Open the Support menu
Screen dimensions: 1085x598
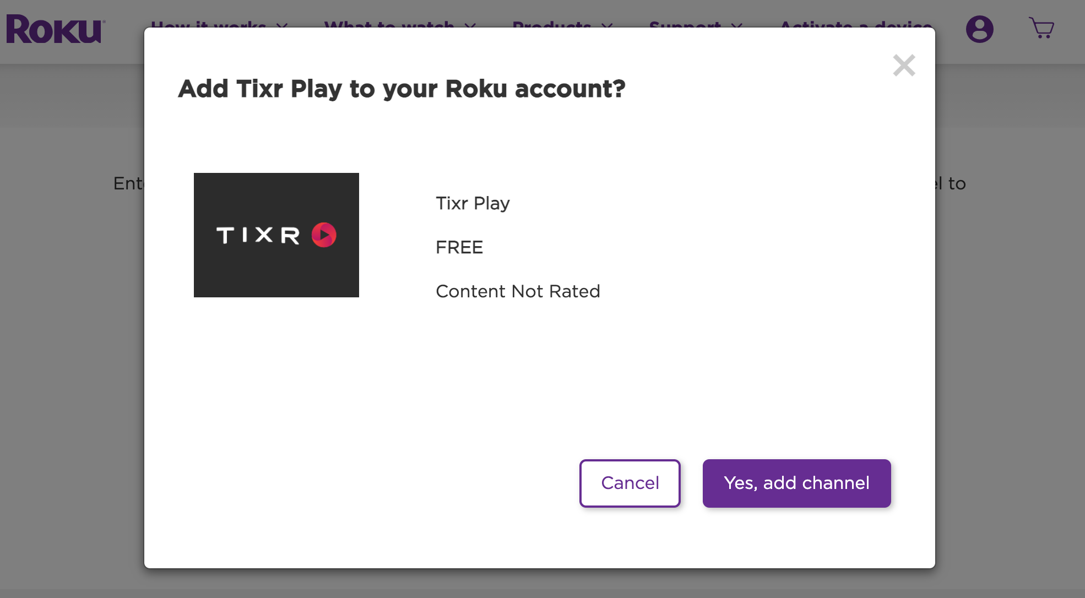pos(685,24)
